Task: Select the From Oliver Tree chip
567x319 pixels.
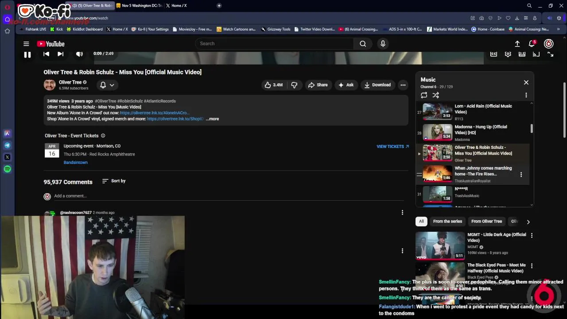Action: 486,221
